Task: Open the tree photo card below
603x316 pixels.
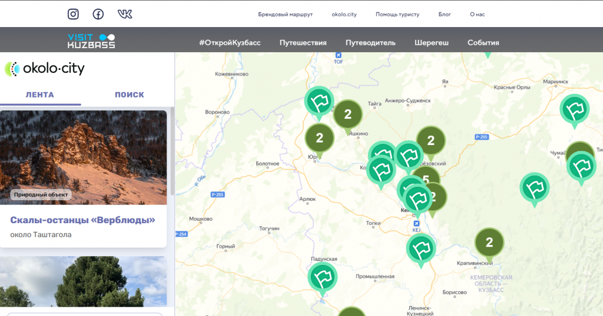Action: point(84,281)
